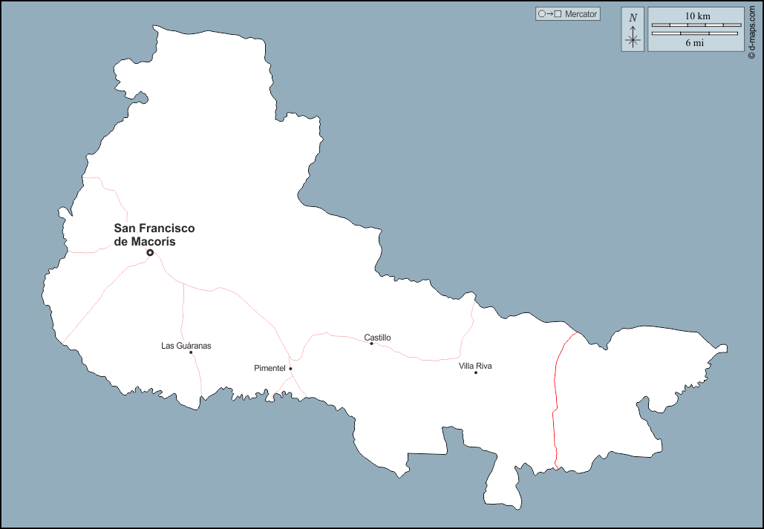Screen dimensions: 764x529
Task: Click the San Francisco de Macorís label
Action: tap(154, 234)
